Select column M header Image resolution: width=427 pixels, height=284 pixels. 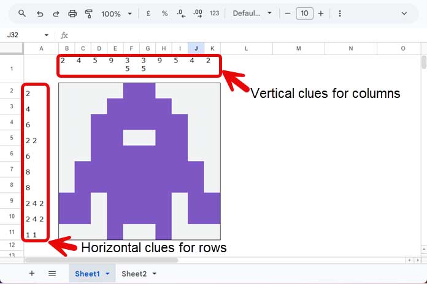[298, 48]
